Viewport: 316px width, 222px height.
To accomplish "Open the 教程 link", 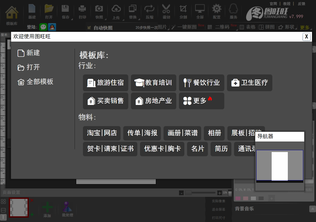I will [286, 4].
